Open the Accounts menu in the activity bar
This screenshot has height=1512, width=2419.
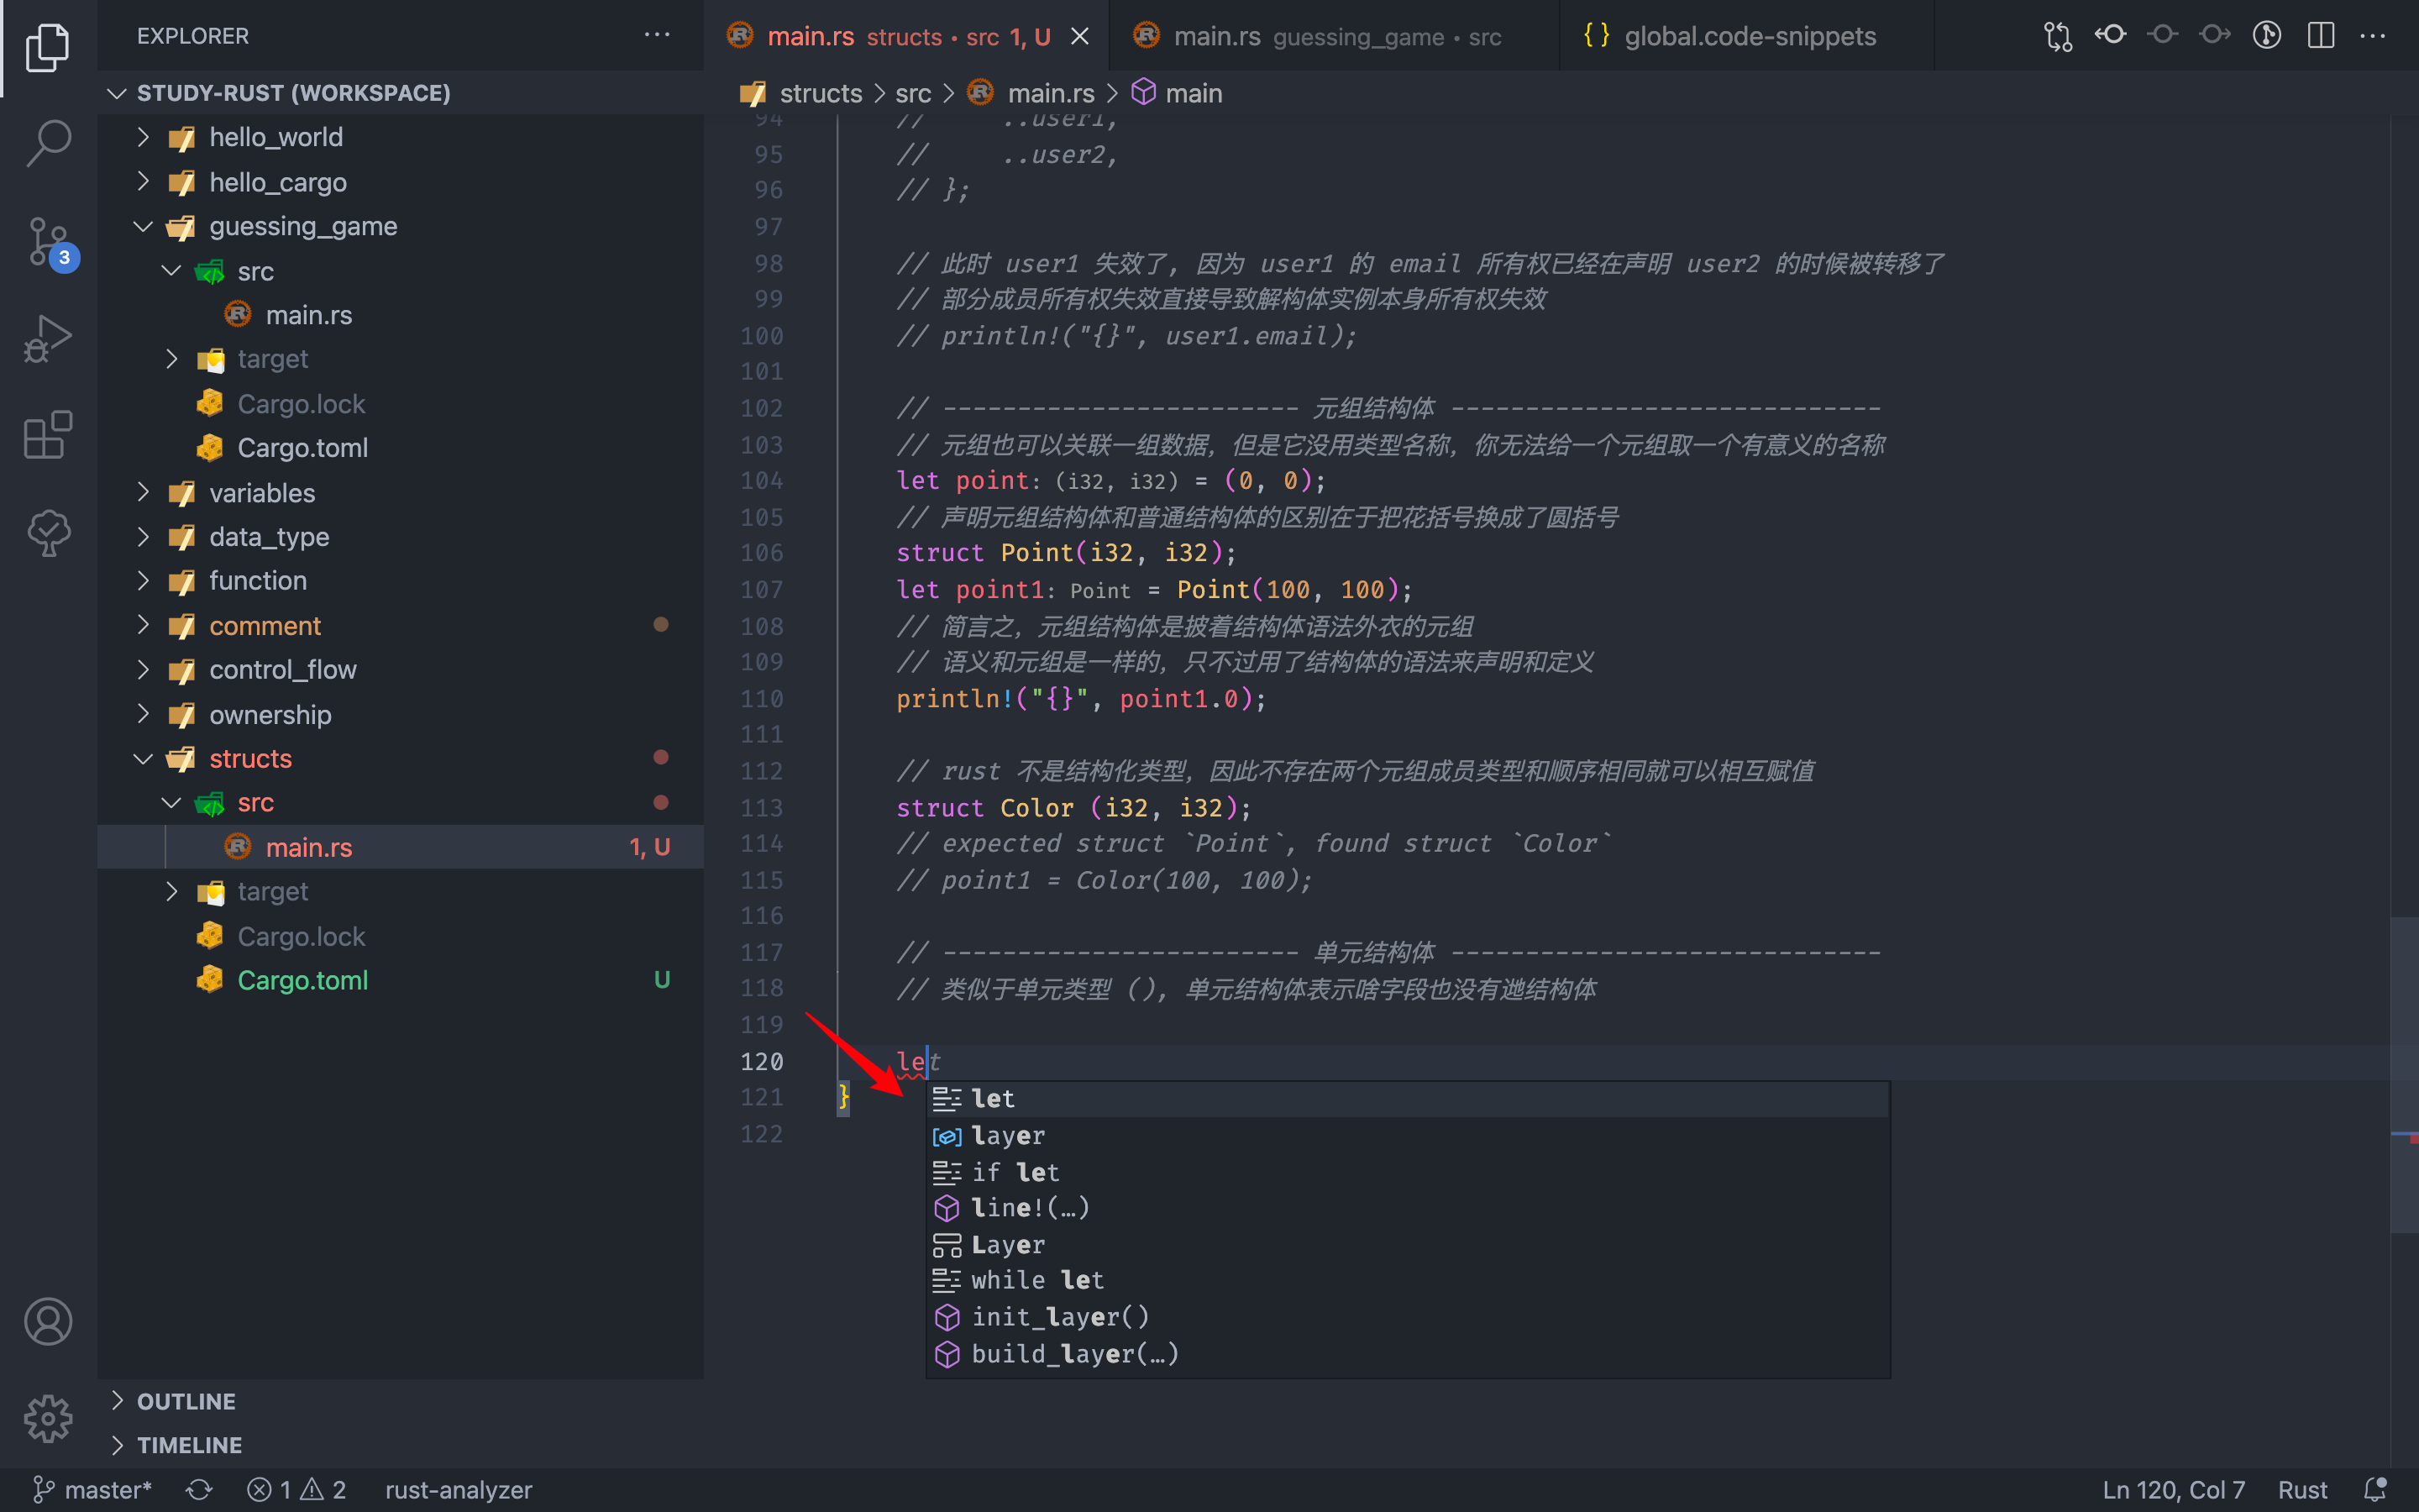[48, 1321]
